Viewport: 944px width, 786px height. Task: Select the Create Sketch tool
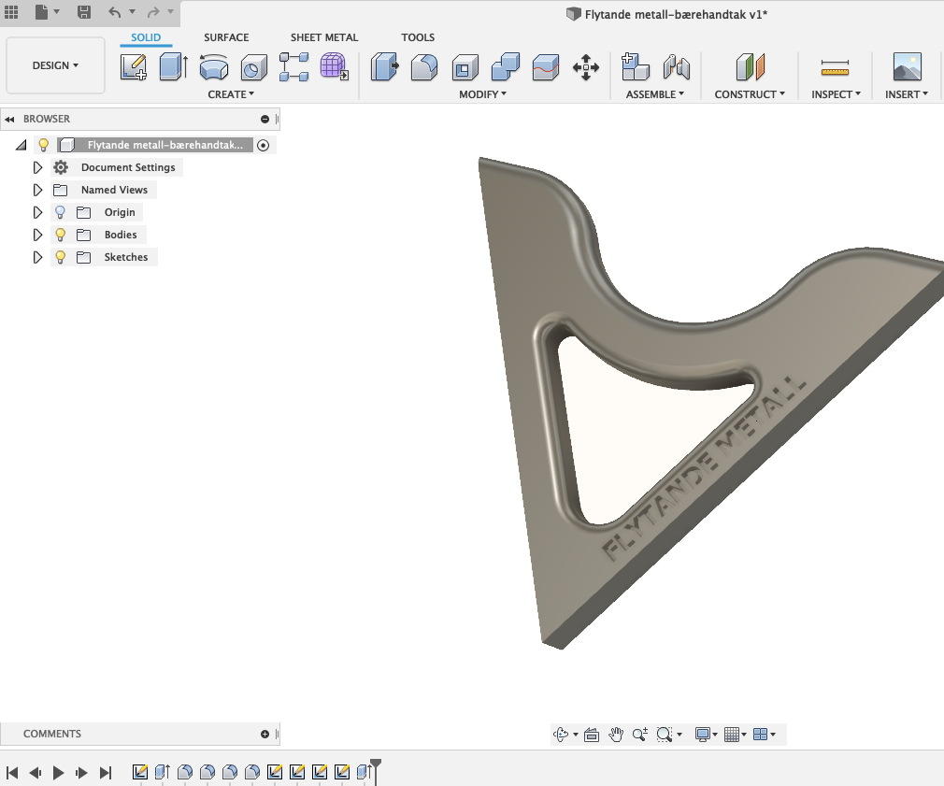pos(133,66)
